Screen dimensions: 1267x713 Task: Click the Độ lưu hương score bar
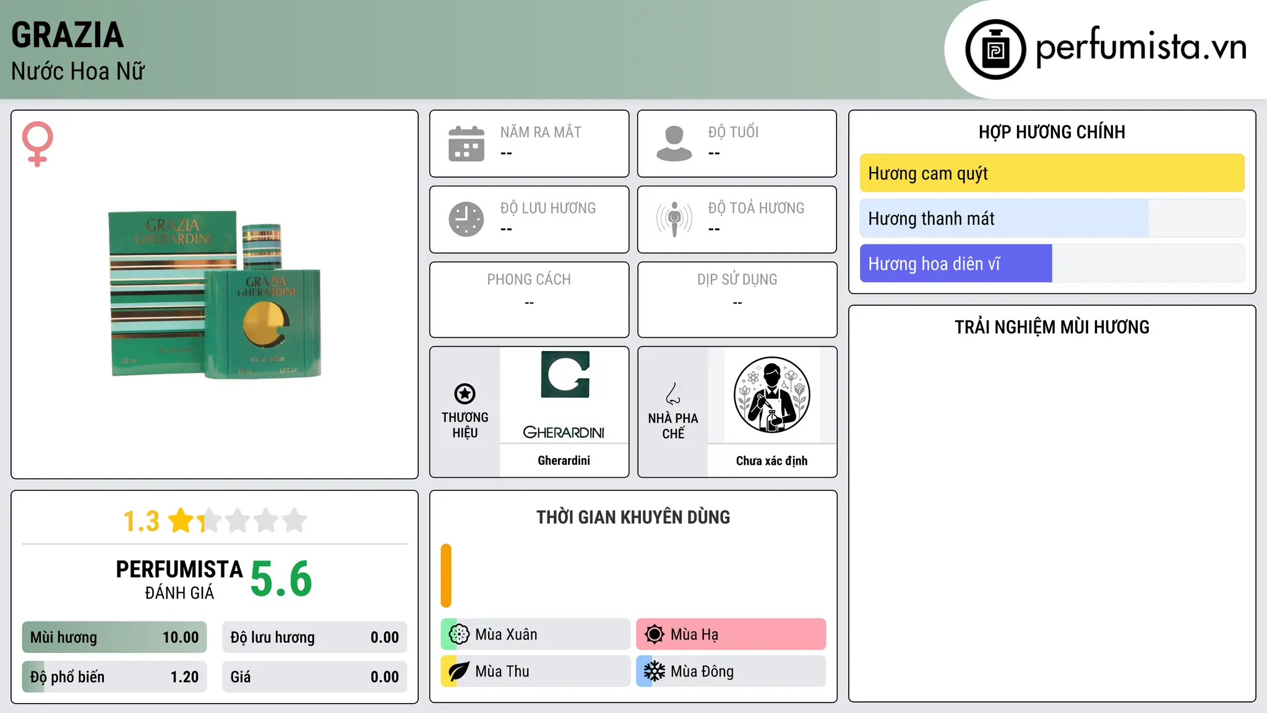315,637
